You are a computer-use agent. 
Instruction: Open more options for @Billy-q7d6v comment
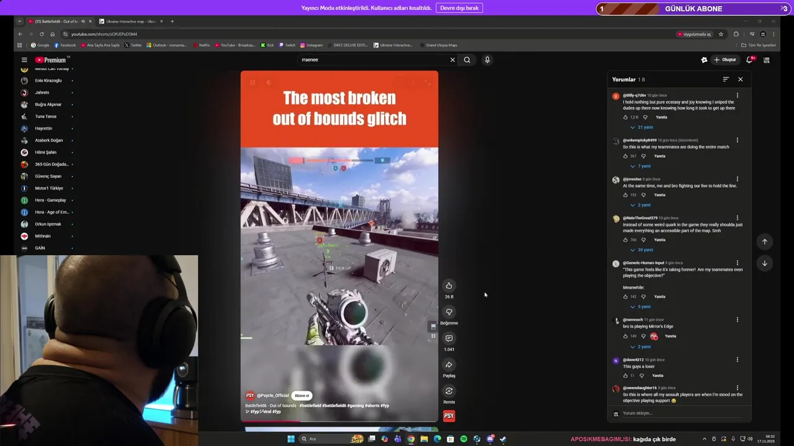[738, 95]
